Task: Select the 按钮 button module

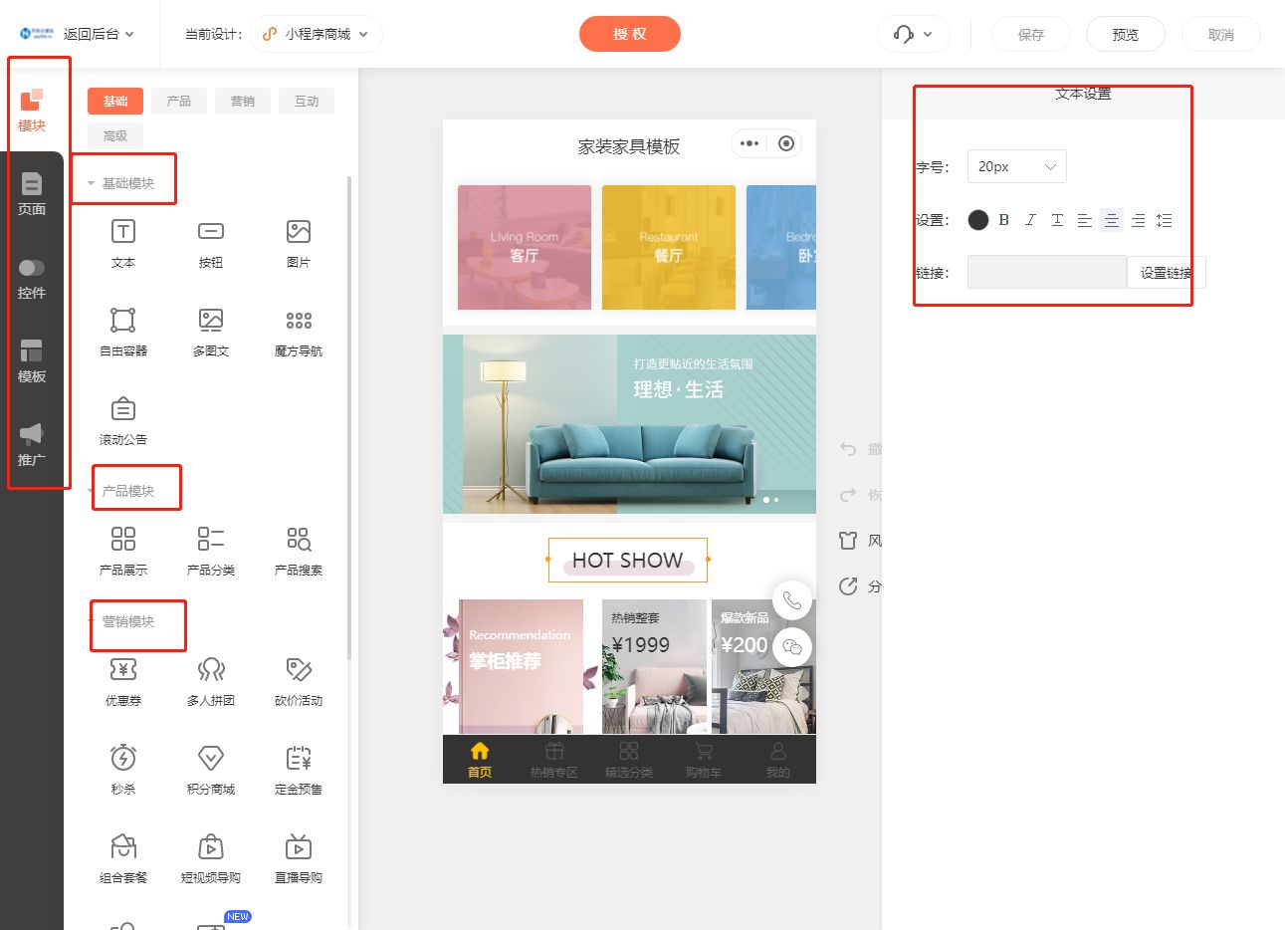Action: pos(211,243)
